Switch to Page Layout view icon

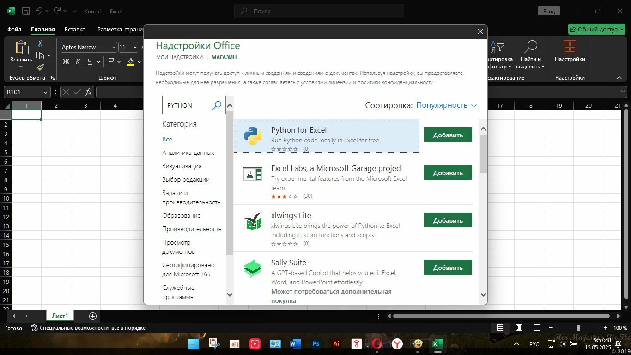coord(518,328)
